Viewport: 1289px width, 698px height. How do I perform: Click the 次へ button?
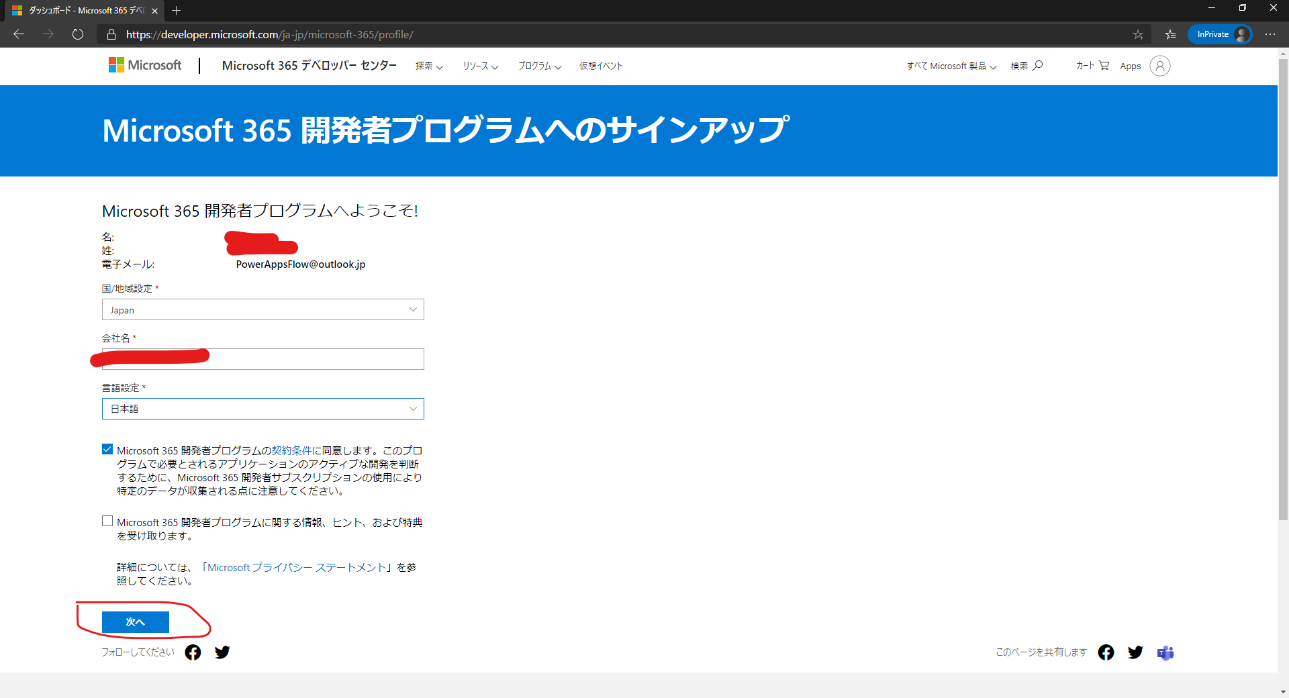tap(136, 622)
